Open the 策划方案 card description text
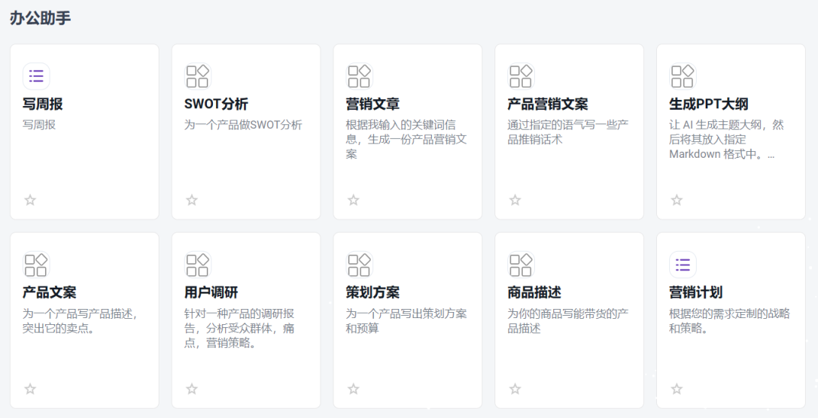 coord(406,321)
